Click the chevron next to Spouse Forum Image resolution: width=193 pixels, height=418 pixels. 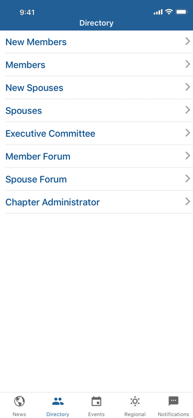pos(188,179)
